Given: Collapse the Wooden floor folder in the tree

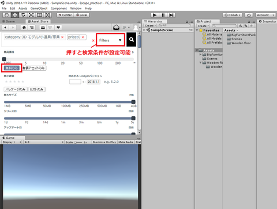Looking at the screenshot, I should pos(200,63).
